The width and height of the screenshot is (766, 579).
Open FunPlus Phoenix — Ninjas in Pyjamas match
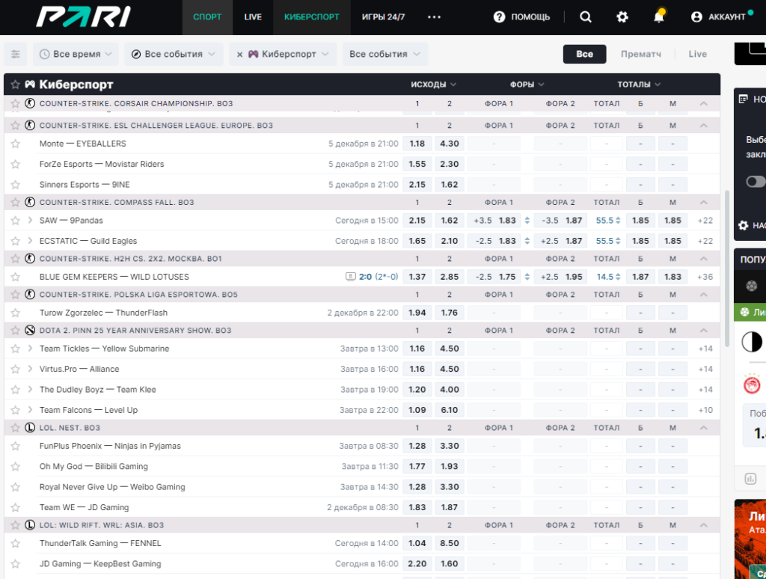point(110,446)
